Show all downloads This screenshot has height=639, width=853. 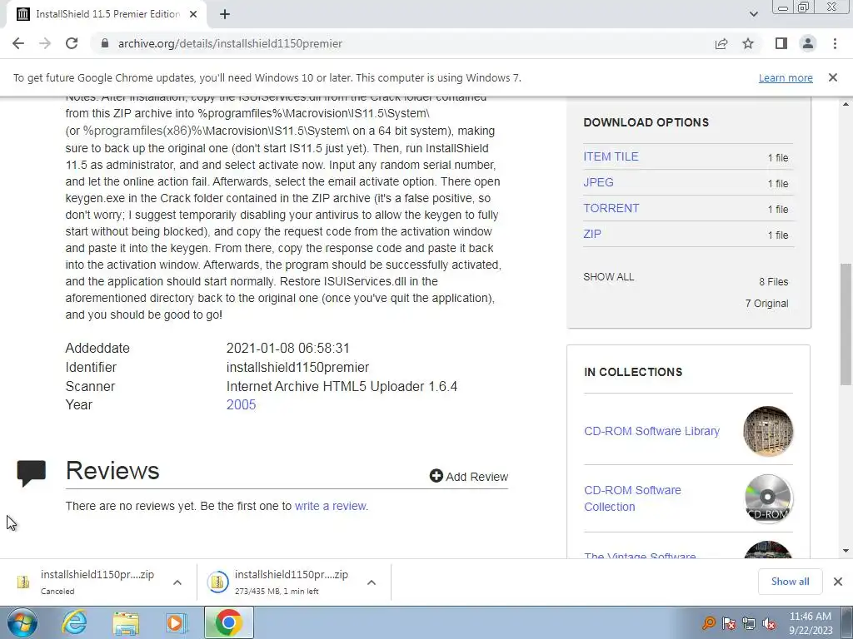[x=790, y=582]
